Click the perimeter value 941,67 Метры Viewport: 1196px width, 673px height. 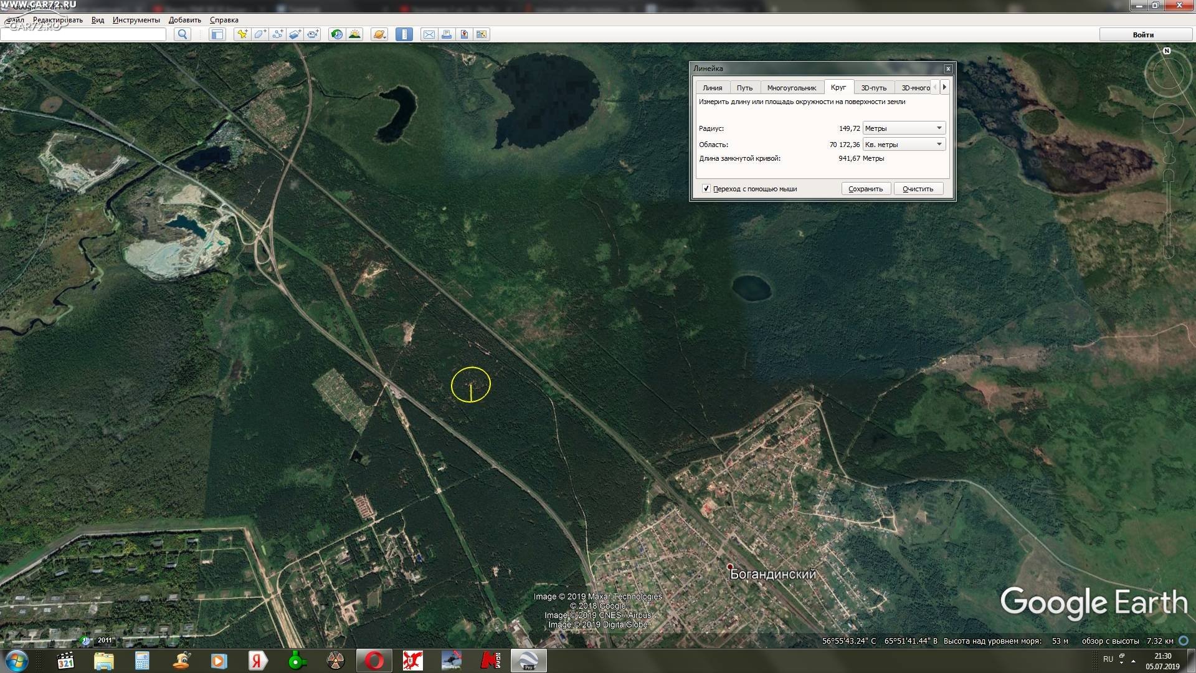[x=861, y=158]
